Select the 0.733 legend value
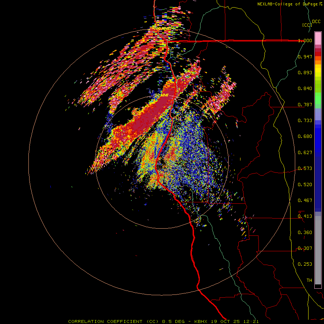Viewport: 324px width, 324px height. (305, 121)
